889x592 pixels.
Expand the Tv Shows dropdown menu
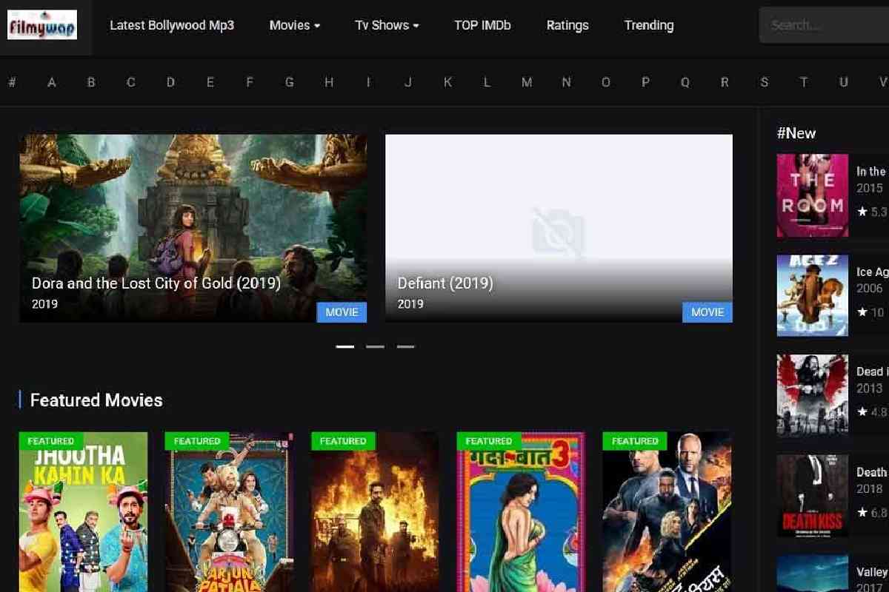pyautogui.click(x=387, y=25)
